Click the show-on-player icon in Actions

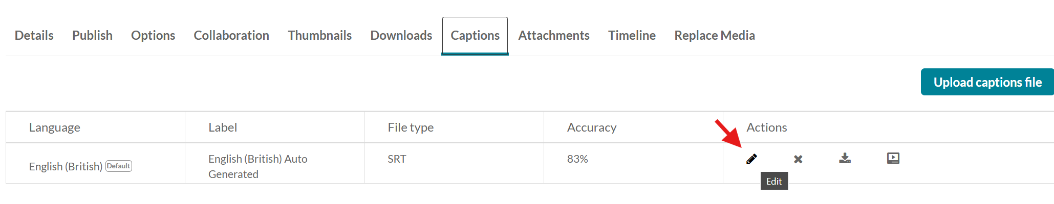pos(893,158)
